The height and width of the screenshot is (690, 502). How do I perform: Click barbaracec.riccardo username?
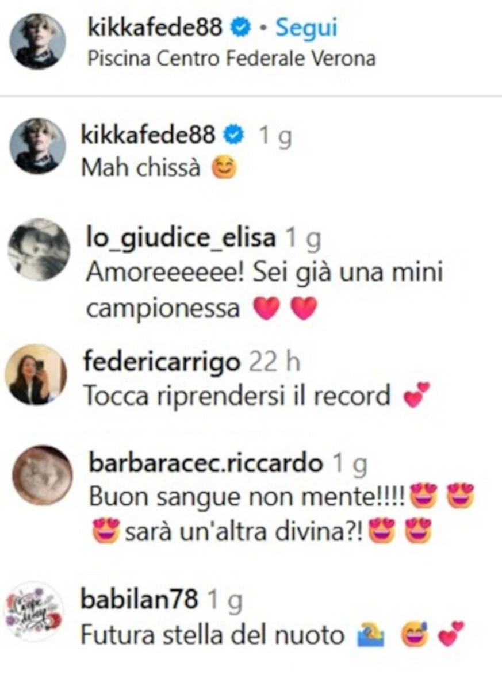[x=206, y=463]
